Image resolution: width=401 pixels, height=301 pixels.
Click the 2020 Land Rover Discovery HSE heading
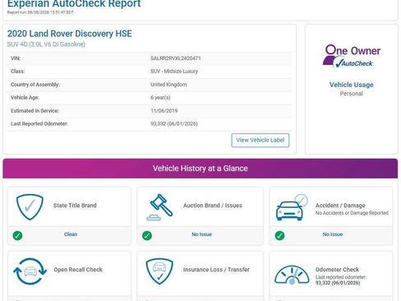[70, 34]
